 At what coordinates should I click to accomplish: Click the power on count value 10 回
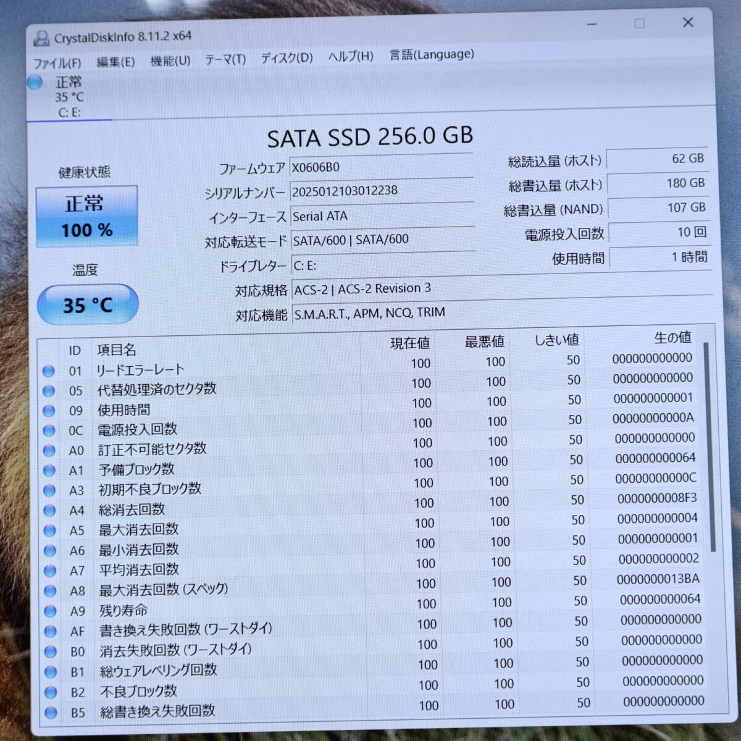(659, 232)
